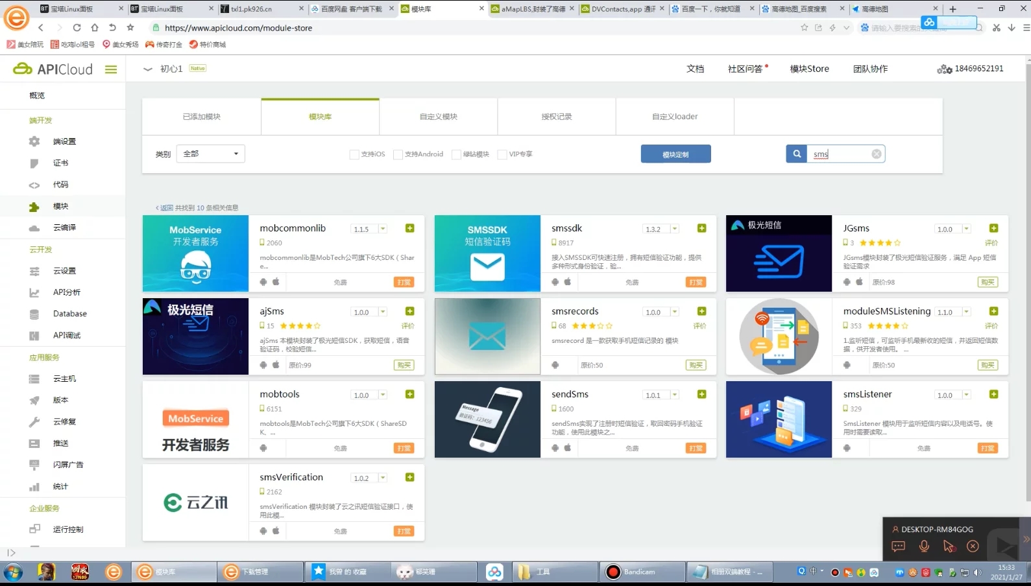1031x586 pixels.
Task: Click the green plus icon on smssdk card
Action: point(701,228)
